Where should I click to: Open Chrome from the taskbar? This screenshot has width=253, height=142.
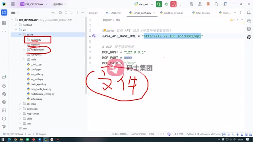point(15,139)
